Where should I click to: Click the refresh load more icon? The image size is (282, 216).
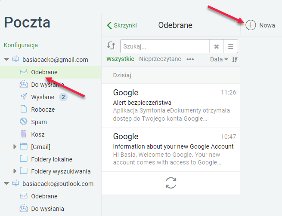click(x=171, y=183)
